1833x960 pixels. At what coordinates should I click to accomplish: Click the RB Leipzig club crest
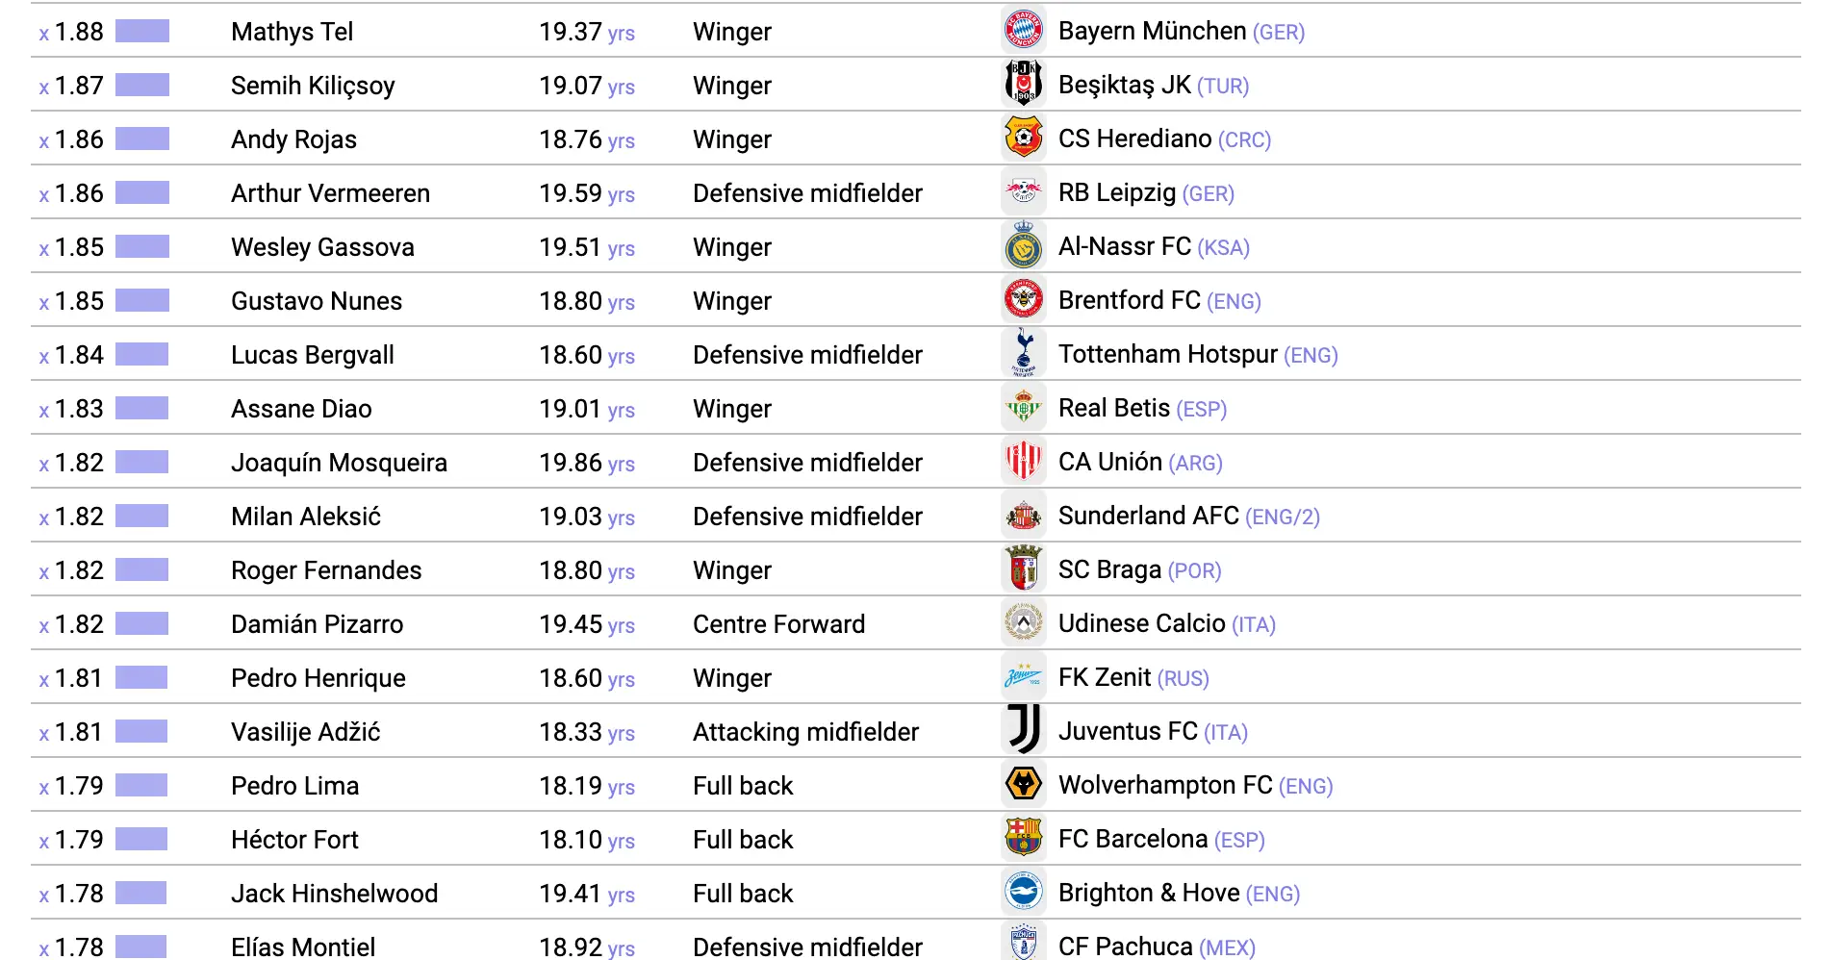click(x=1023, y=192)
